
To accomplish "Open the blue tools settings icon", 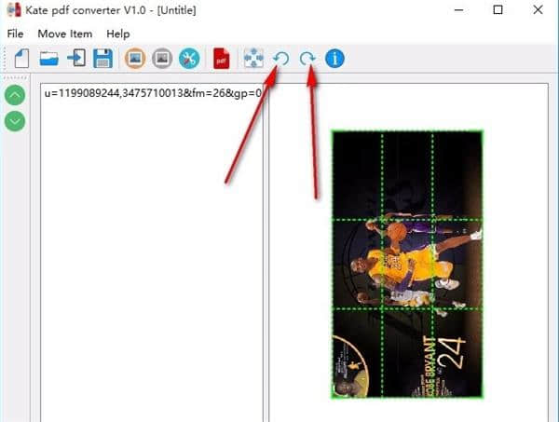I will 189,58.
